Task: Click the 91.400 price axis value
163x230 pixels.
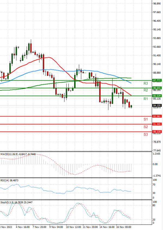Action: (157, 55)
